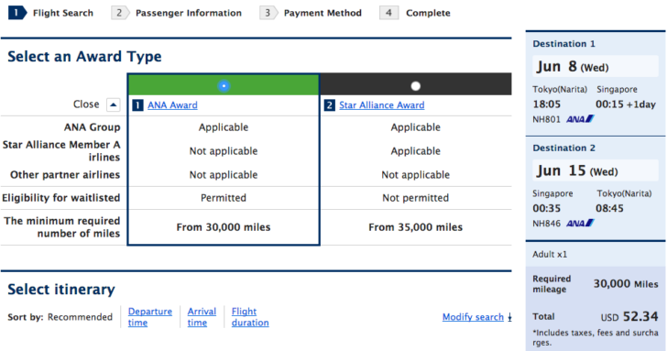Click step 1 Flight Search
The image size is (667, 351).
51,13
